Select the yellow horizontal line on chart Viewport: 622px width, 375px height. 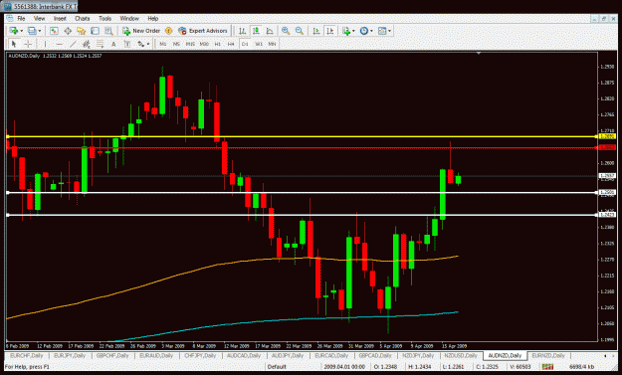point(302,136)
